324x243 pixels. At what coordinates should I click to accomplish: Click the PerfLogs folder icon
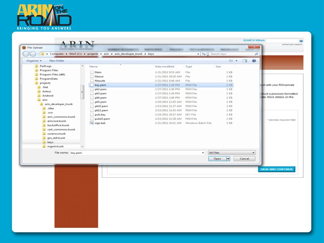click(36, 66)
